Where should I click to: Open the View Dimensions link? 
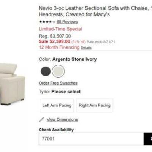(x=62, y=120)
